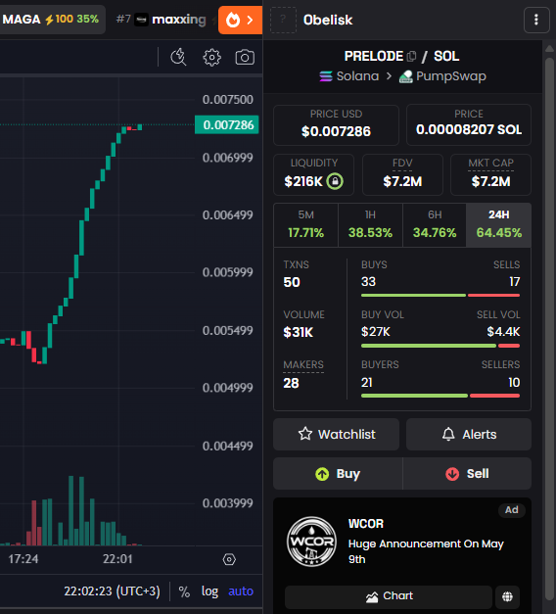Click the buyers versus sellers ratio bar
The height and width of the screenshot is (614, 556).
(x=440, y=396)
